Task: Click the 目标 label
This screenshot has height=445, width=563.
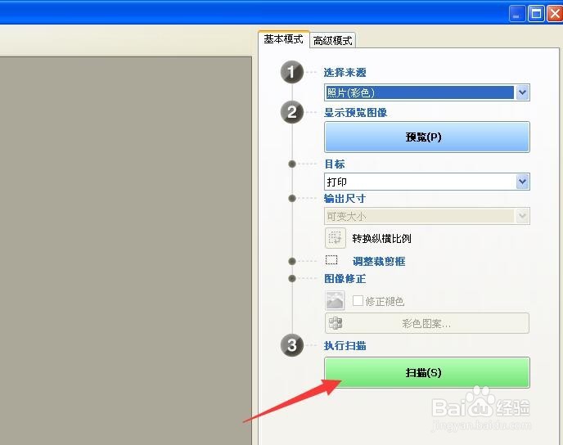Action: (334, 164)
